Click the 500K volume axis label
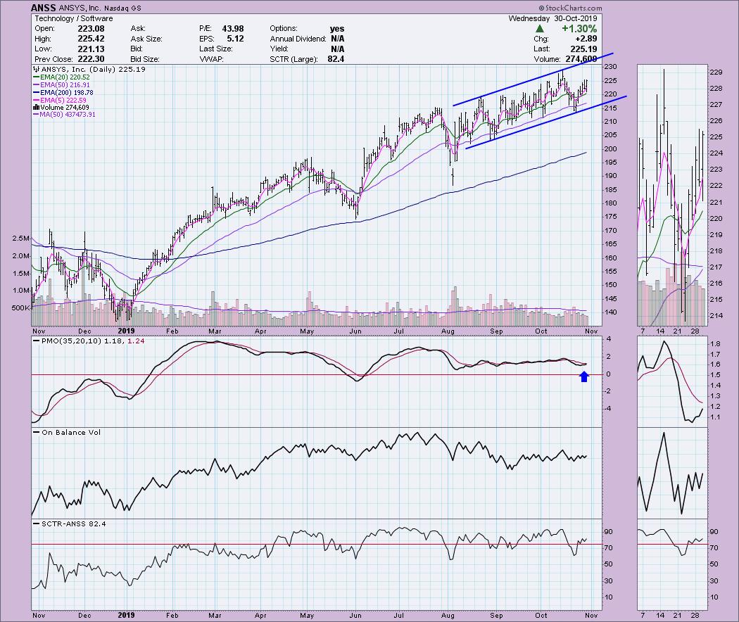Image resolution: width=739 pixels, height=622 pixels. (x=20, y=307)
